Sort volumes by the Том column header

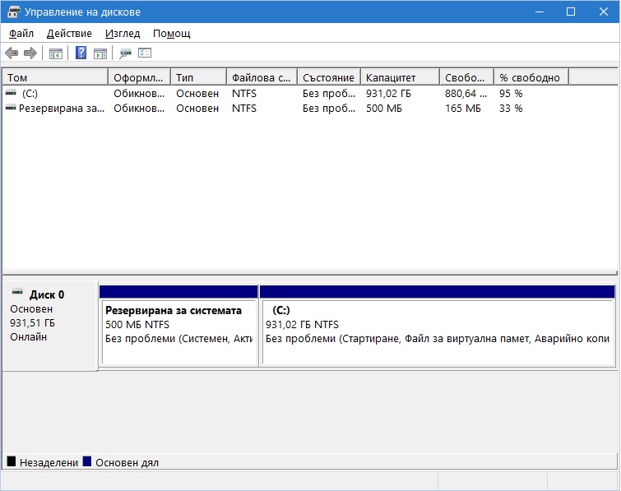[55, 77]
